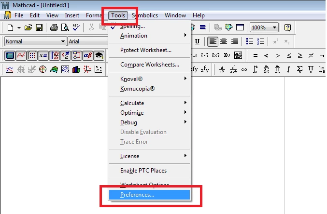Insert the cross product operator
Image resolution: width=327 pixels, height=214 pixels.
tap(215, 55)
